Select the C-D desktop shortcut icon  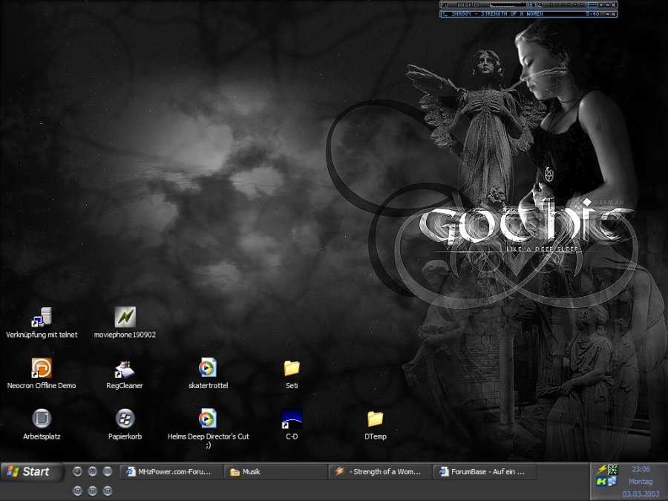[x=292, y=419]
